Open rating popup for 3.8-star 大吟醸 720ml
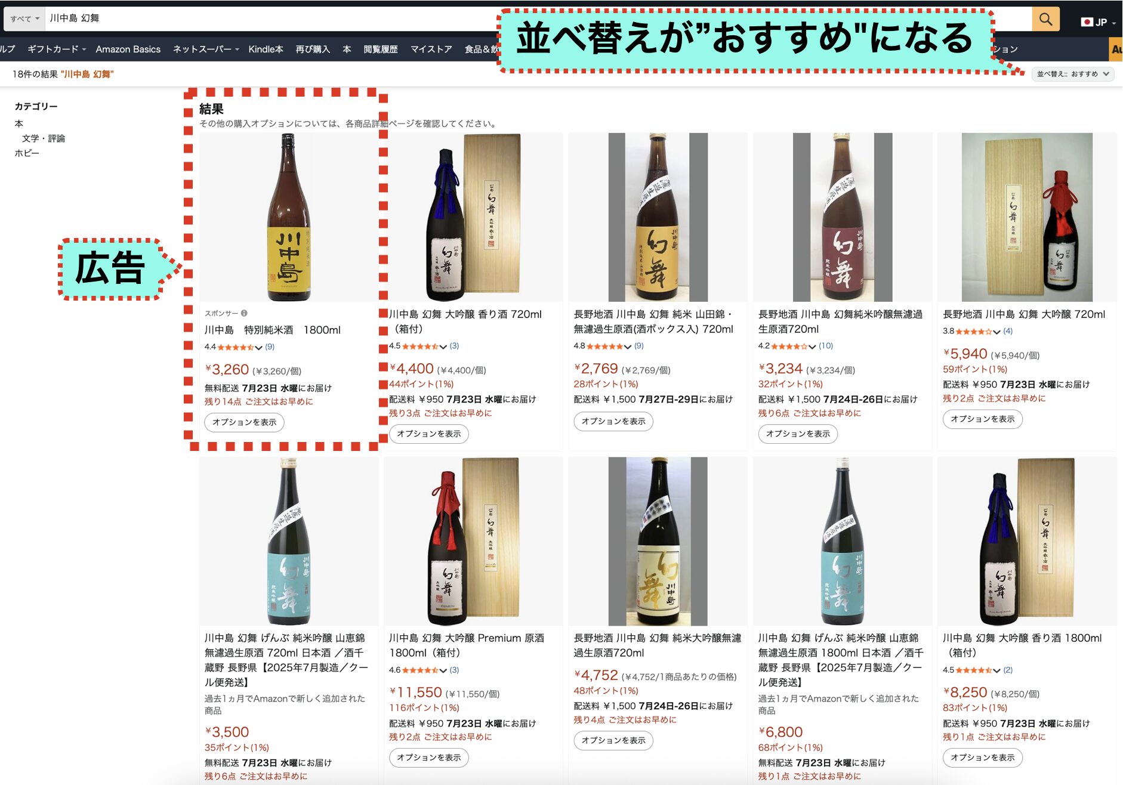Screen dimensions: 1123x785 tap(997, 332)
